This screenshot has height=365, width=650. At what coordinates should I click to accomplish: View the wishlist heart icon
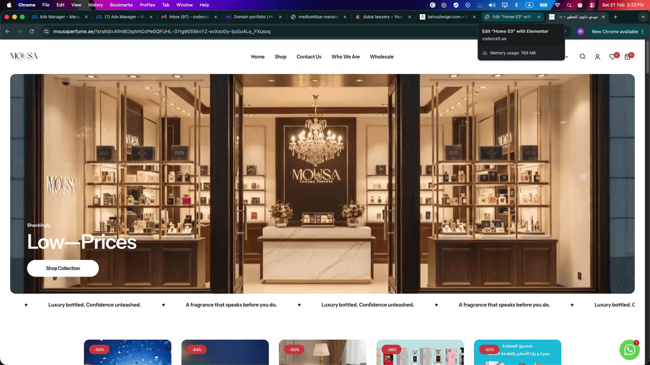point(613,57)
